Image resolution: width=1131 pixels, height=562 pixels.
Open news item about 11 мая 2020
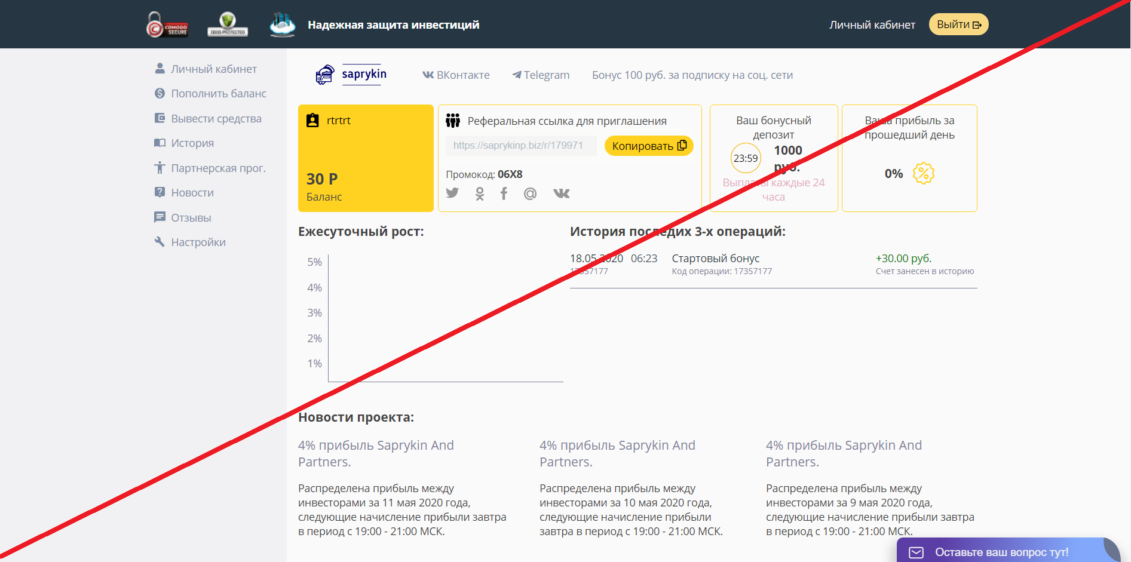tap(403, 488)
